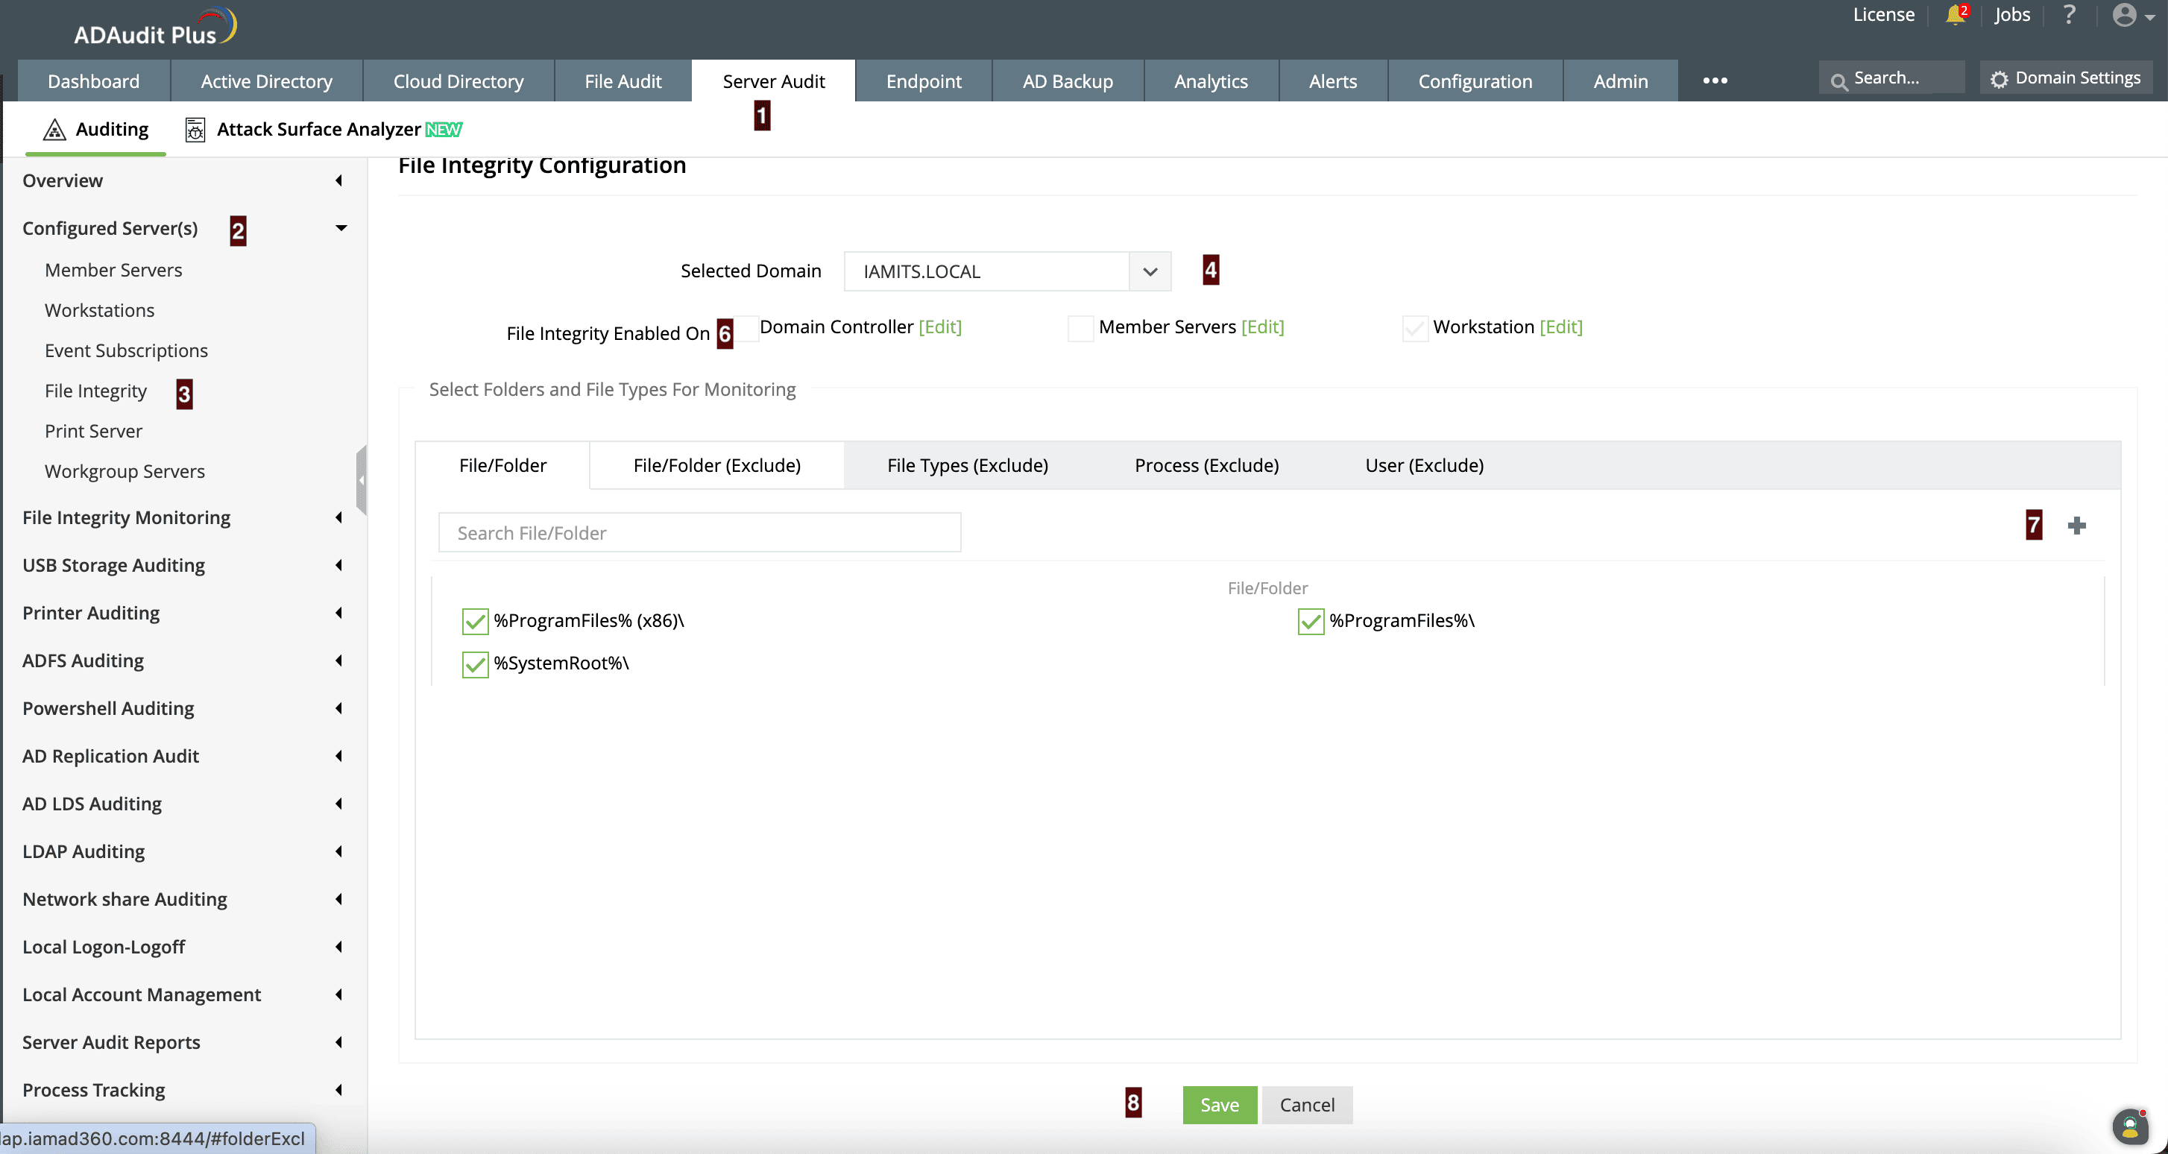Image resolution: width=2168 pixels, height=1154 pixels.
Task: Collapse the left sidebar panel handle
Action: tap(361, 480)
